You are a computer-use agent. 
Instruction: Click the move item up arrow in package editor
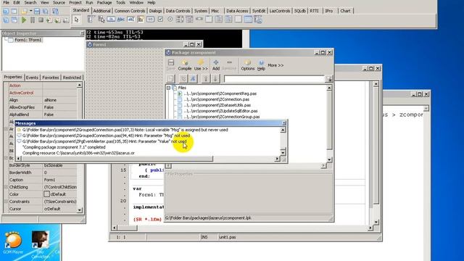(x=206, y=79)
